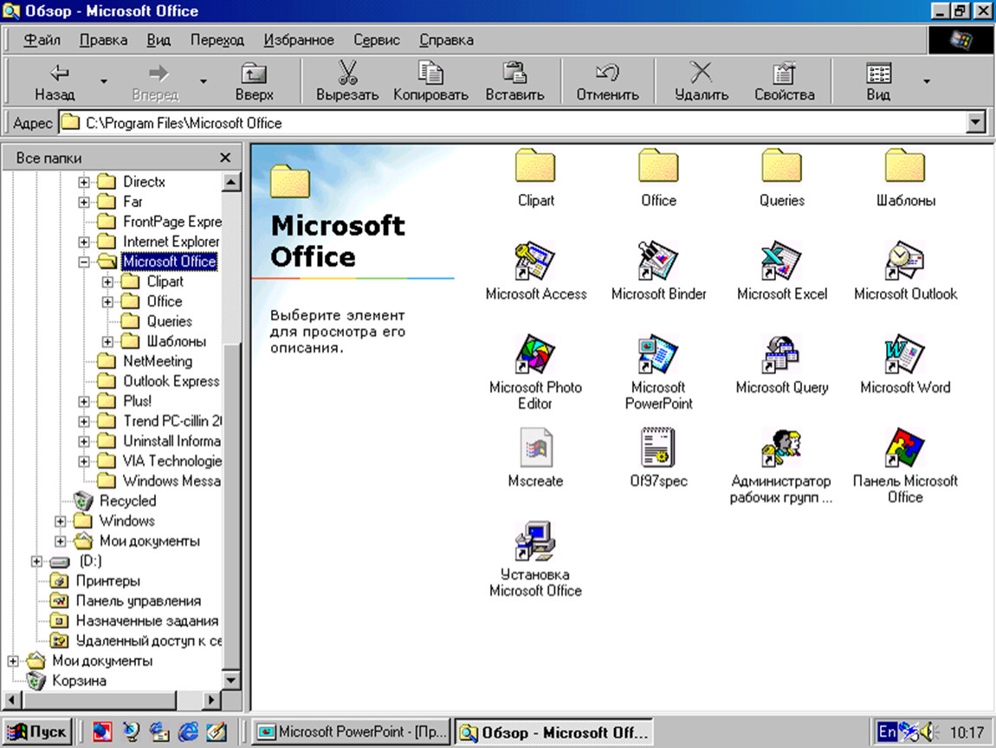This screenshot has width=996, height=748.
Task: Open the Файл menu
Action: coord(42,40)
